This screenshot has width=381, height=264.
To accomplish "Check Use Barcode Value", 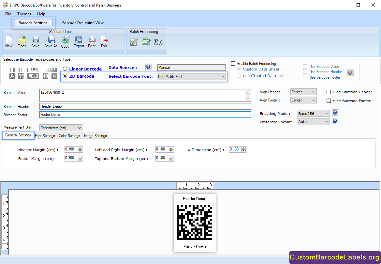I will 305,67.
